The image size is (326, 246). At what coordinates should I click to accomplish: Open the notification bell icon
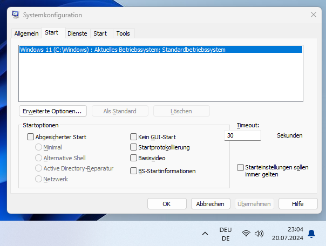click(x=311, y=234)
